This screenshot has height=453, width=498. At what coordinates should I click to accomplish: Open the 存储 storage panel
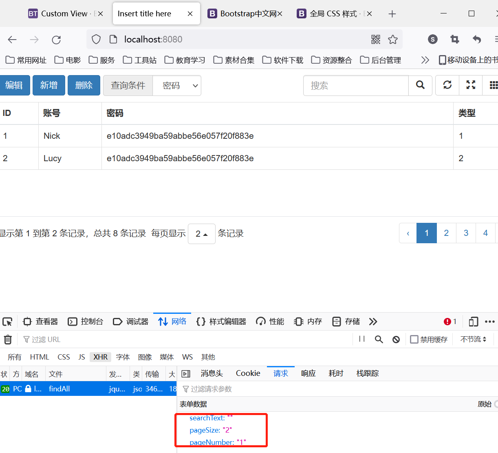(346, 322)
